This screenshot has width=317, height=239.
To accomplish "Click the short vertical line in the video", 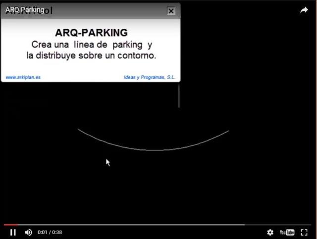I will click(x=179, y=96).
